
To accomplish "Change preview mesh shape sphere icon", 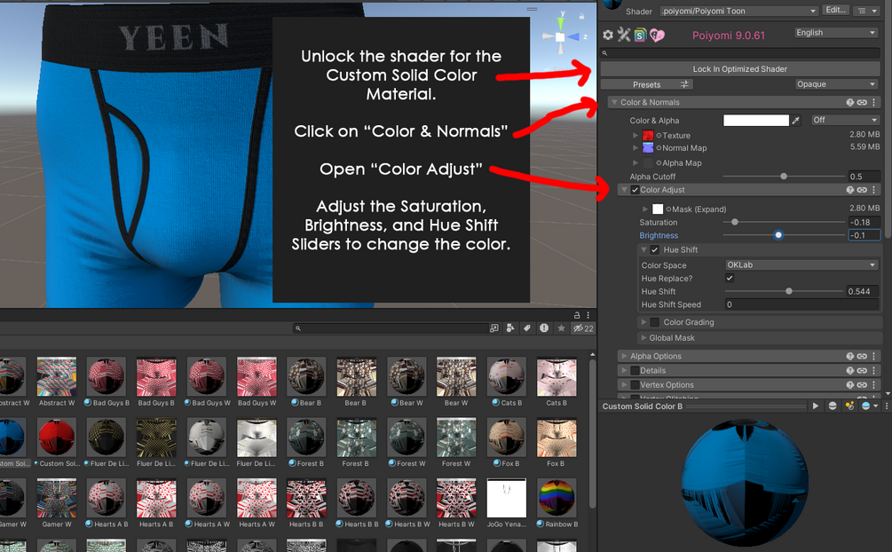I will pos(833,406).
